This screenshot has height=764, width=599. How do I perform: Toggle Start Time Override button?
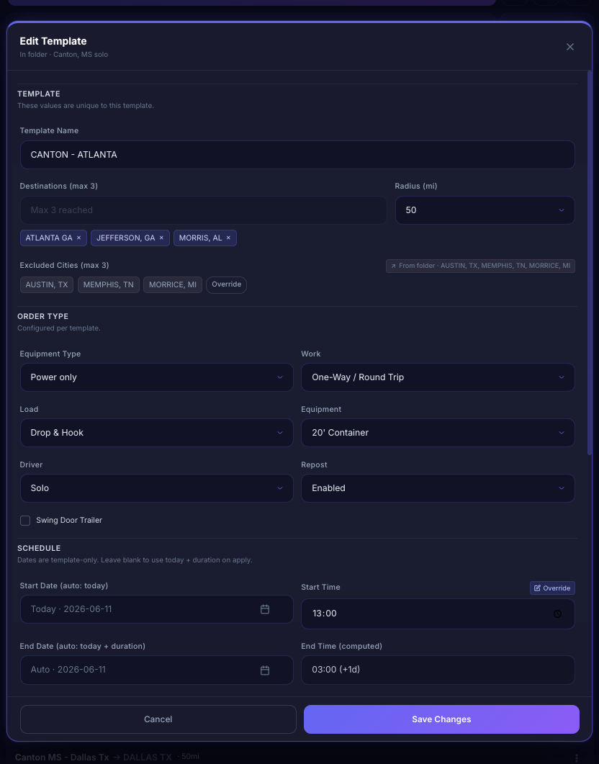[x=552, y=588]
